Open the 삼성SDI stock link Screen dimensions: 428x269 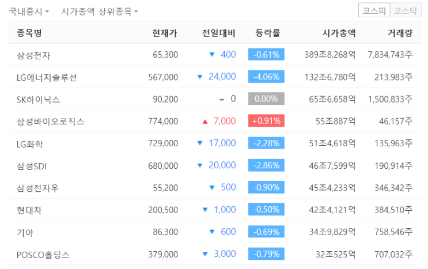[x=32, y=166]
